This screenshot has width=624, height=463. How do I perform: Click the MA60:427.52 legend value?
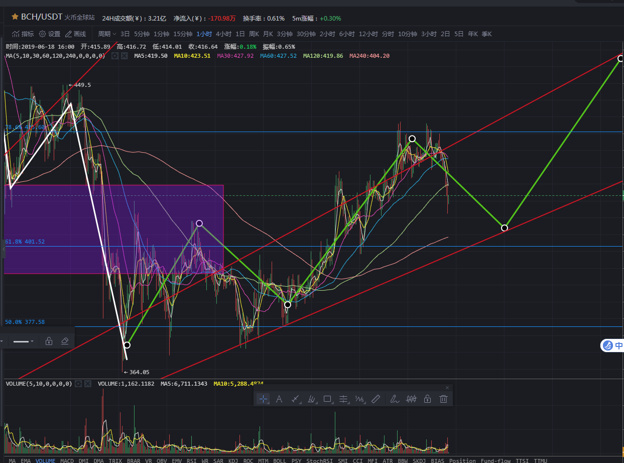click(x=278, y=56)
